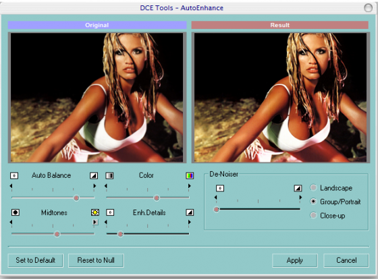378x279 pixels.
Task: Click the dark circle icon left of Midtones
Action: 16,212
